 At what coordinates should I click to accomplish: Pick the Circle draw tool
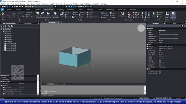coord(14,15)
